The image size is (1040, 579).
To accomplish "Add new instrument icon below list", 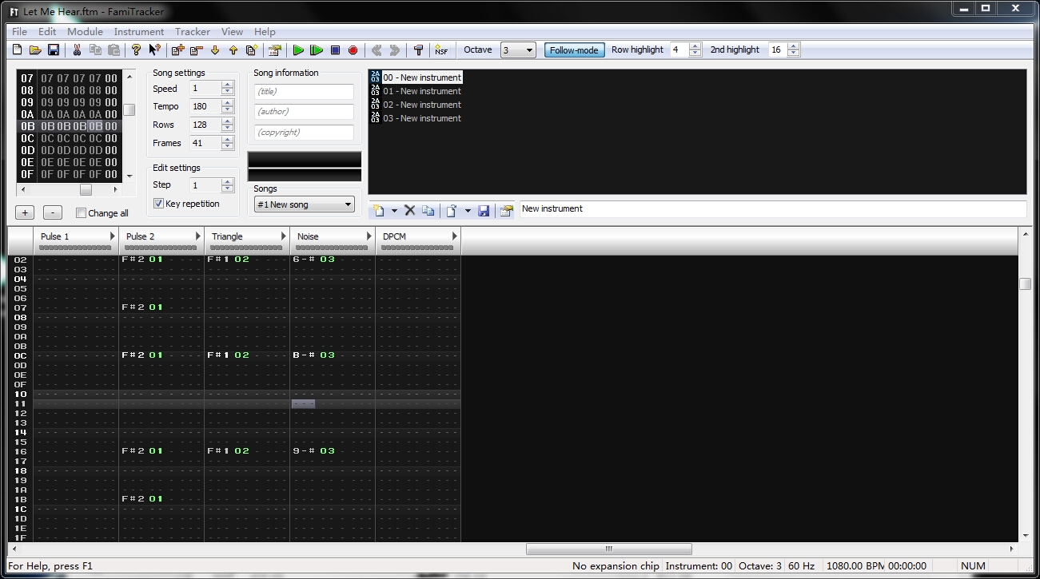I will coord(378,211).
